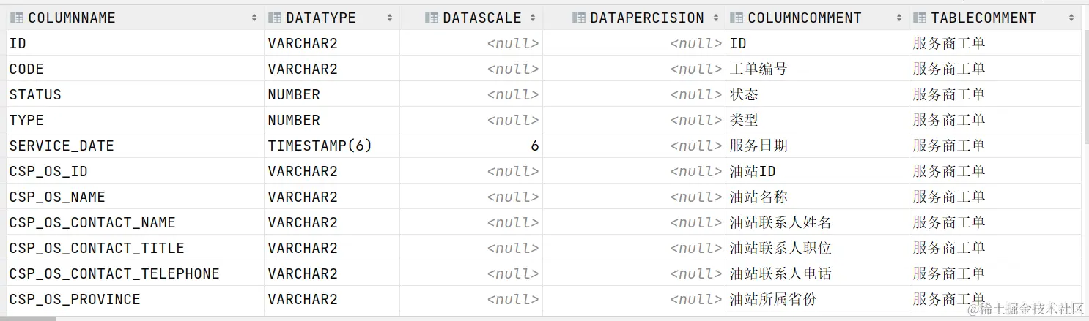This screenshot has width=1089, height=321.
Task: Click the 工单编号 comment cell
Action: click(x=818, y=69)
